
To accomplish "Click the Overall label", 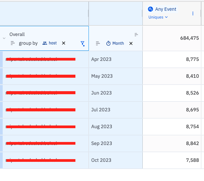I will coord(17,34).
